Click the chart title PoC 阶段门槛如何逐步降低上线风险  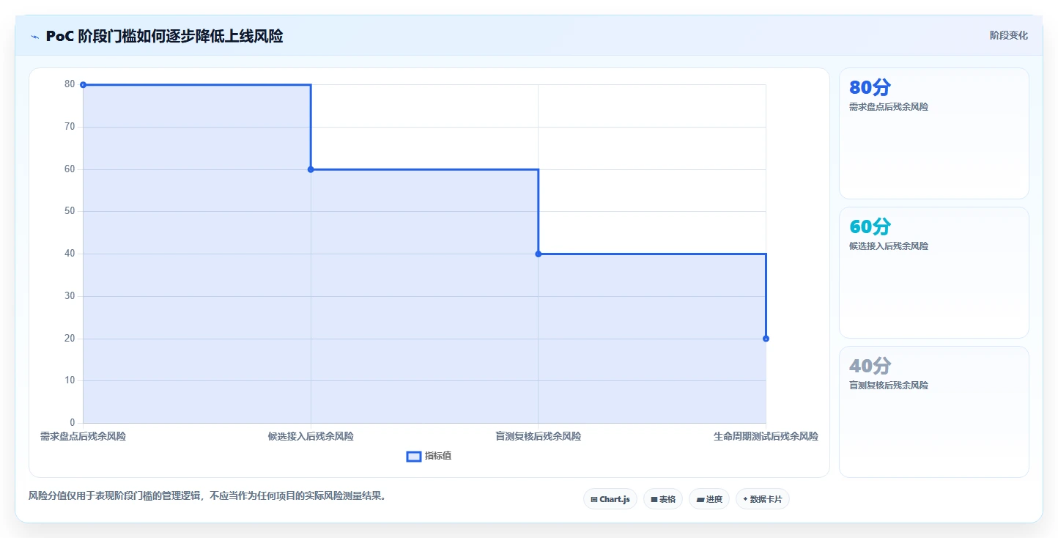[x=164, y=36]
